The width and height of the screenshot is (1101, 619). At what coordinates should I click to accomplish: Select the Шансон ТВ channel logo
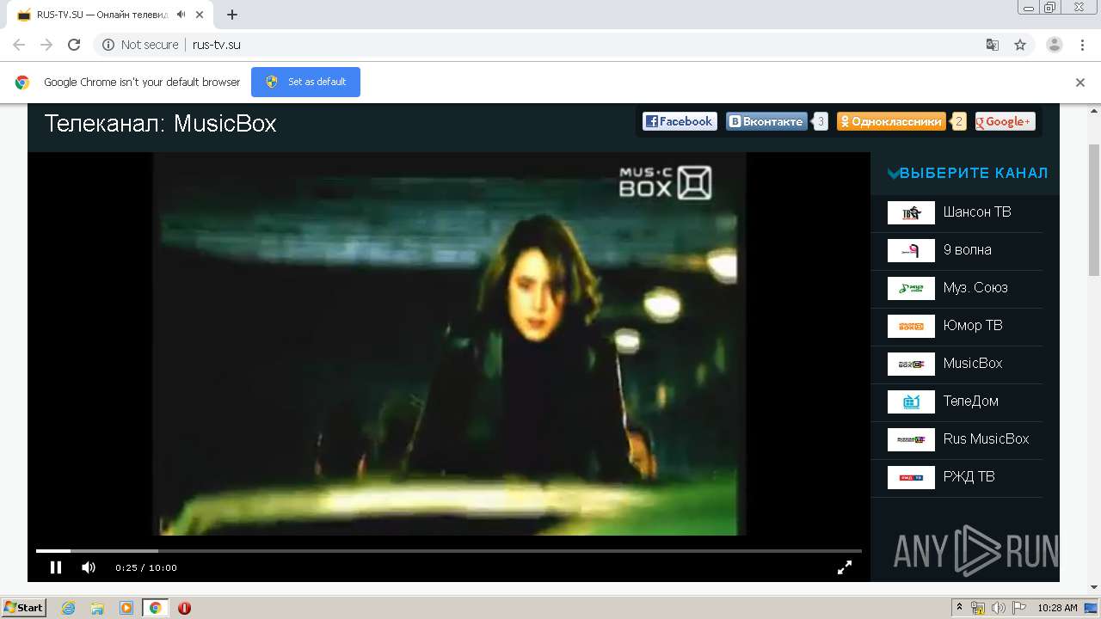point(911,212)
